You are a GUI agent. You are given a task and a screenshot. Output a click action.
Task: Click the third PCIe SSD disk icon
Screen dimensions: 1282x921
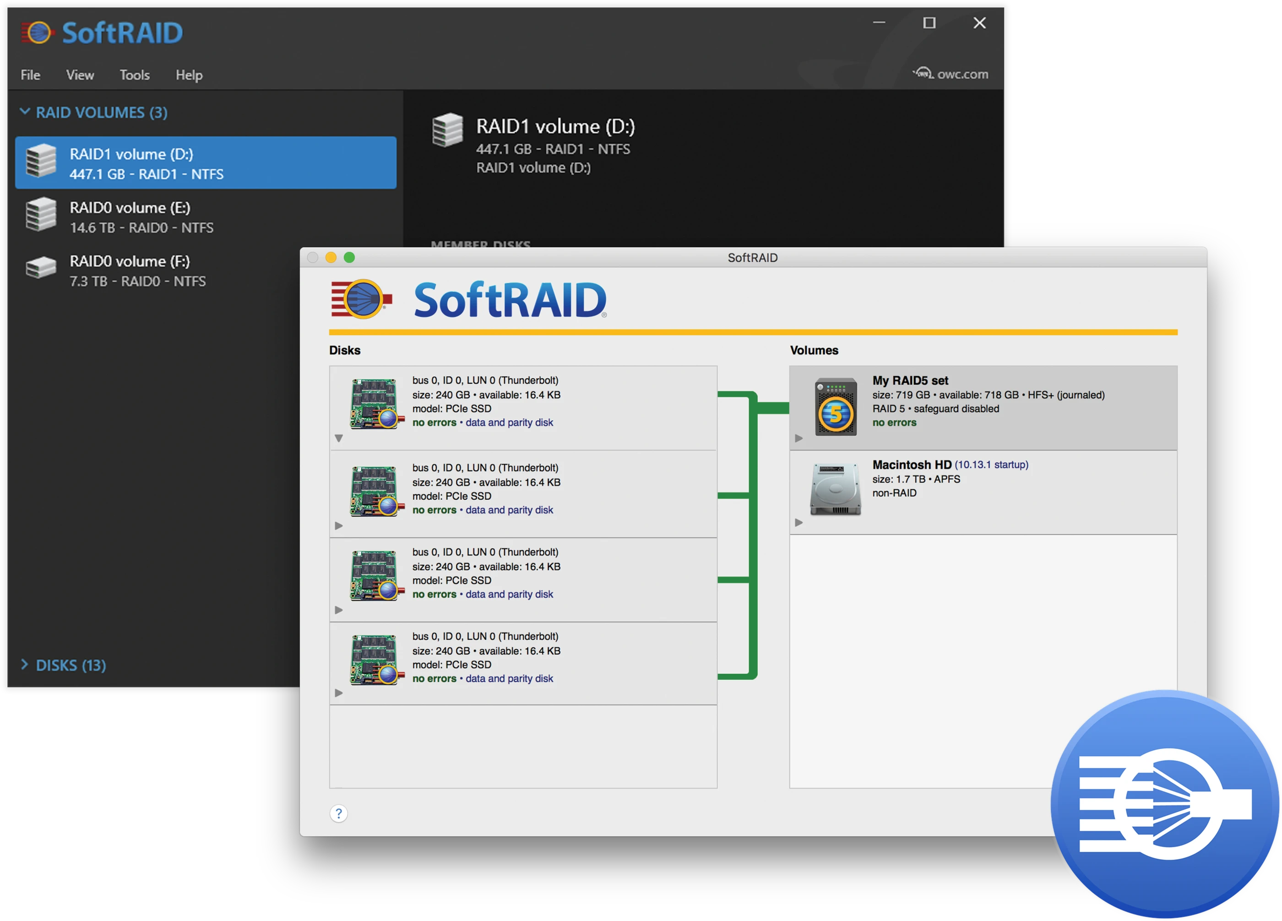377,575
